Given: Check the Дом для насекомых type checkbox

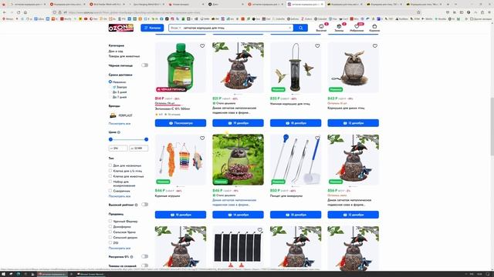Looking at the screenshot, I should 110,165.
